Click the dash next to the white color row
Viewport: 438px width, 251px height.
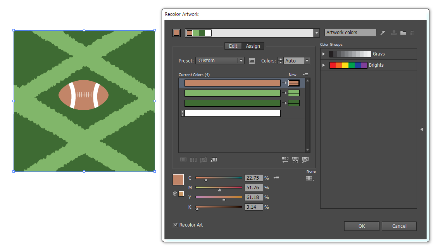click(x=284, y=113)
